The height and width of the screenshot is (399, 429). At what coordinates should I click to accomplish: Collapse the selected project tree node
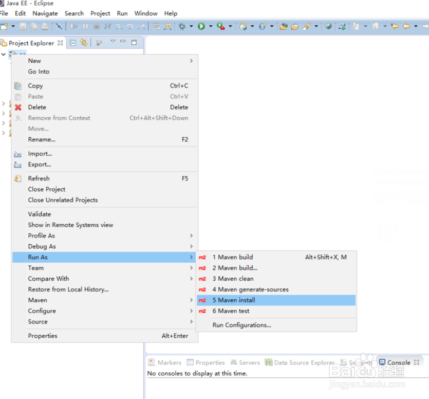(x=4, y=54)
